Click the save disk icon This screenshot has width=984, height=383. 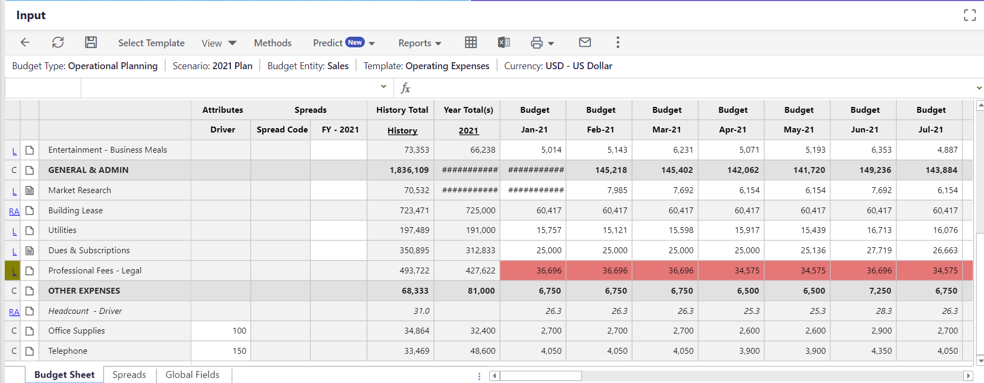coord(91,43)
